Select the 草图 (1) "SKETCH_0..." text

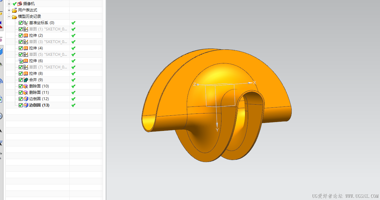[48, 29]
